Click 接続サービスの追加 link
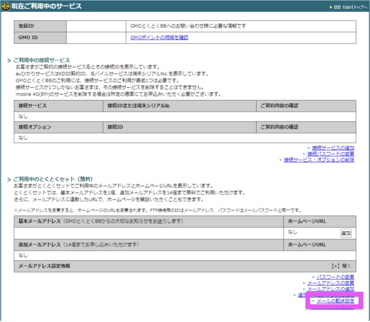This screenshot has width=370, height=322. click(333, 148)
